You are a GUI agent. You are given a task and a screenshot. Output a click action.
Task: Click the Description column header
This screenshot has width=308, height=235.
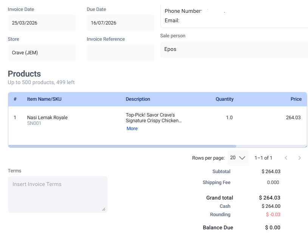pyautogui.click(x=138, y=99)
